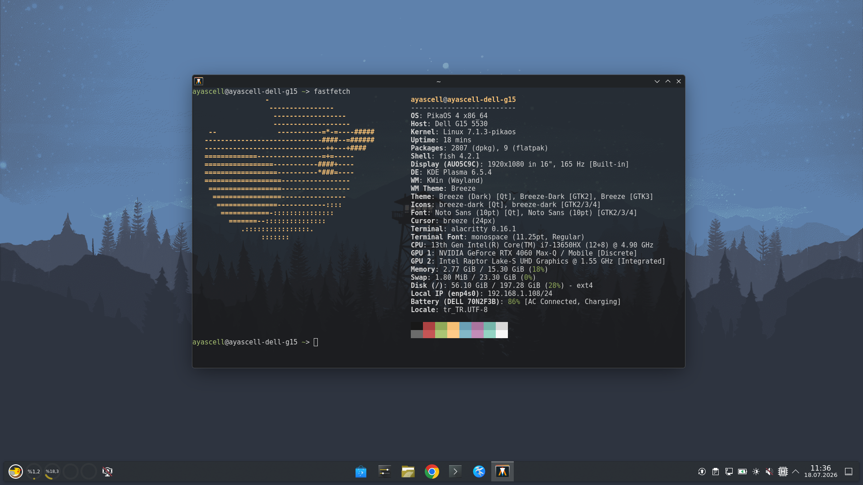Click the terminal prompt cursor line
The width and height of the screenshot is (863, 485).
[x=255, y=342]
